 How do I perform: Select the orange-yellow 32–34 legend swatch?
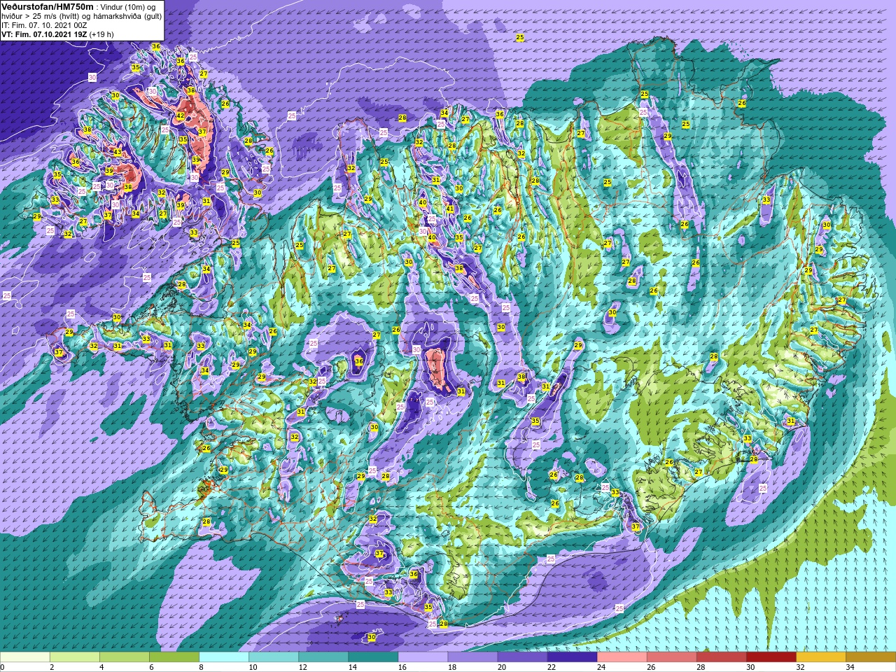tap(820, 657)
